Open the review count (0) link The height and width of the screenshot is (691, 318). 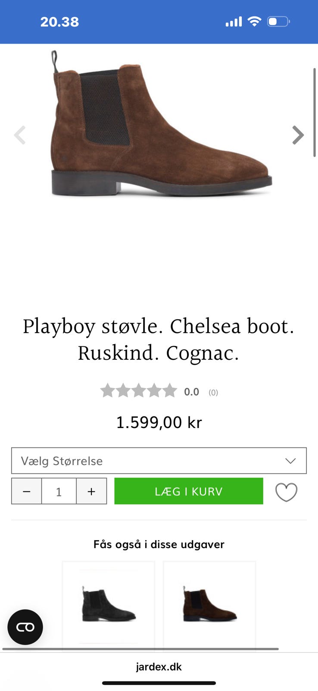213,393
